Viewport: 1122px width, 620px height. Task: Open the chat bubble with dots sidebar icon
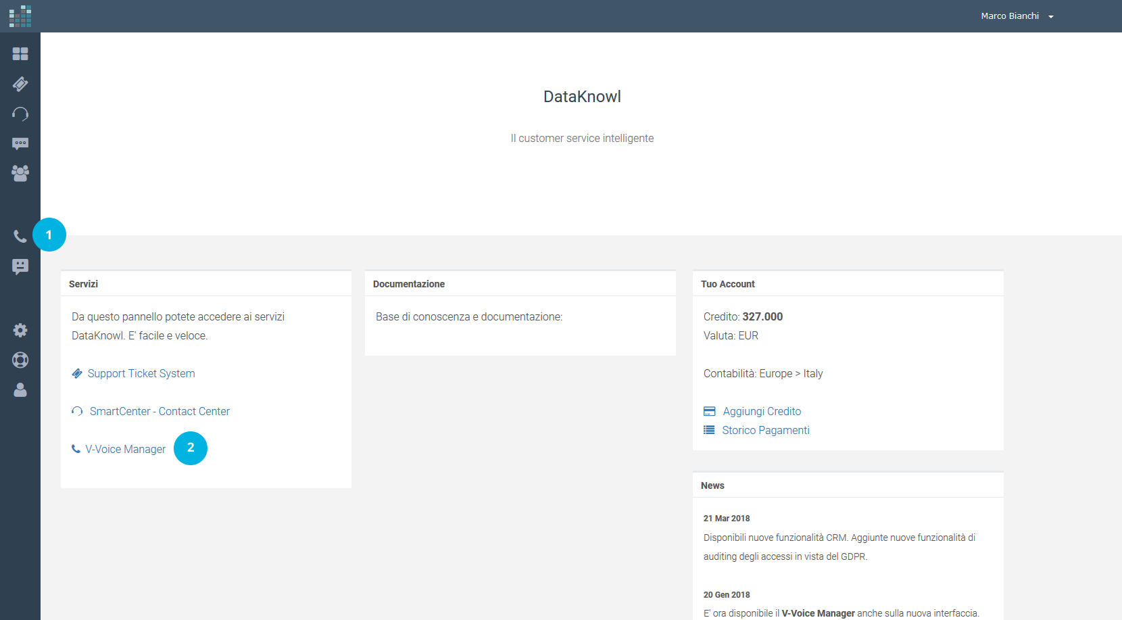click(x=20, y=143)
